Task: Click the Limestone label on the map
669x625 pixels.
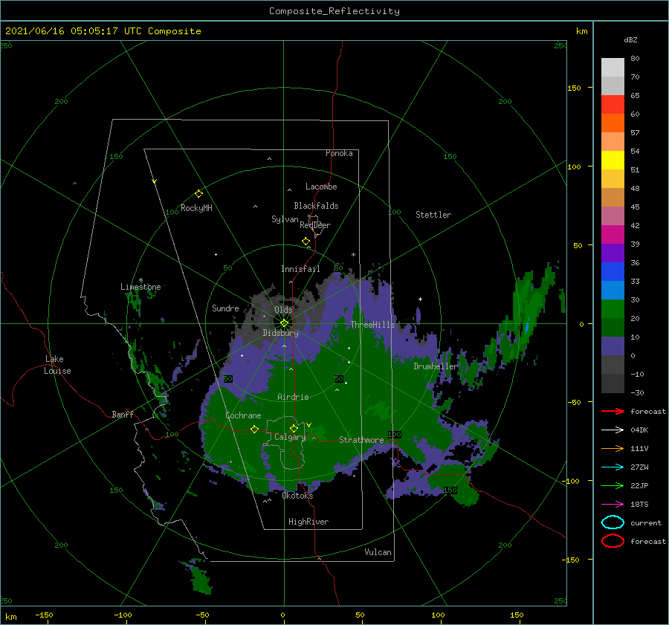Action: coord(140,287)
